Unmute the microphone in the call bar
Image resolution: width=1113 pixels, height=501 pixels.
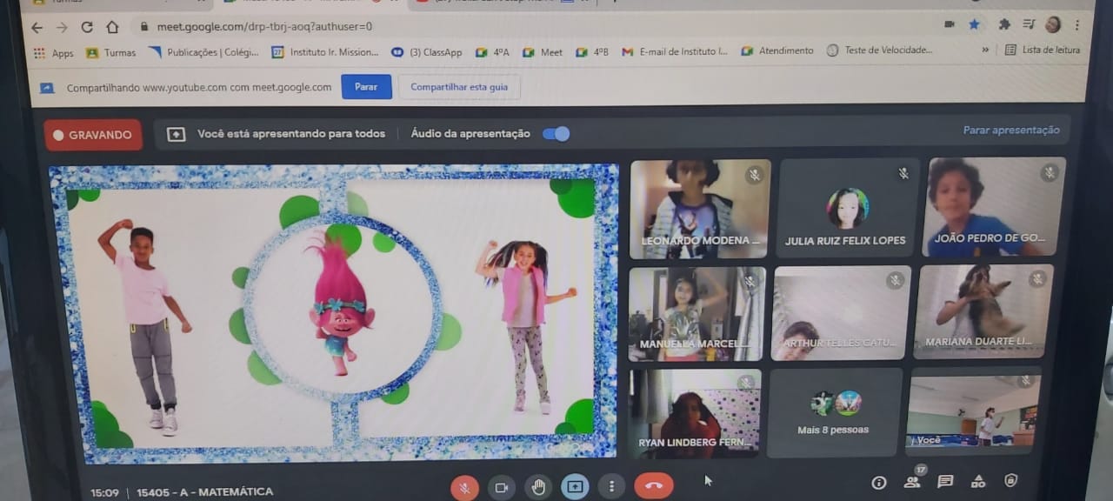[x=464, y=488]
